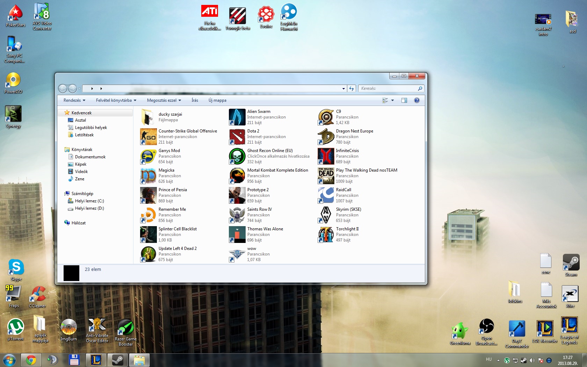Go back with the Explorer back arrow
Viewport: 587px width, 367px height.
pyautogui.click(x=63, y=89)
